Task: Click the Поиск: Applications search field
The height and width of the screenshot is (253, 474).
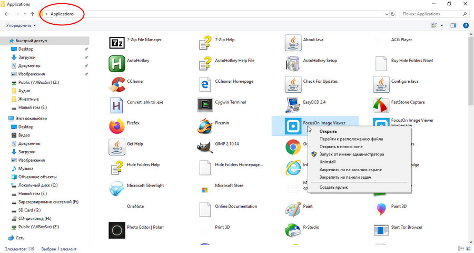Action: coord(434,14)
